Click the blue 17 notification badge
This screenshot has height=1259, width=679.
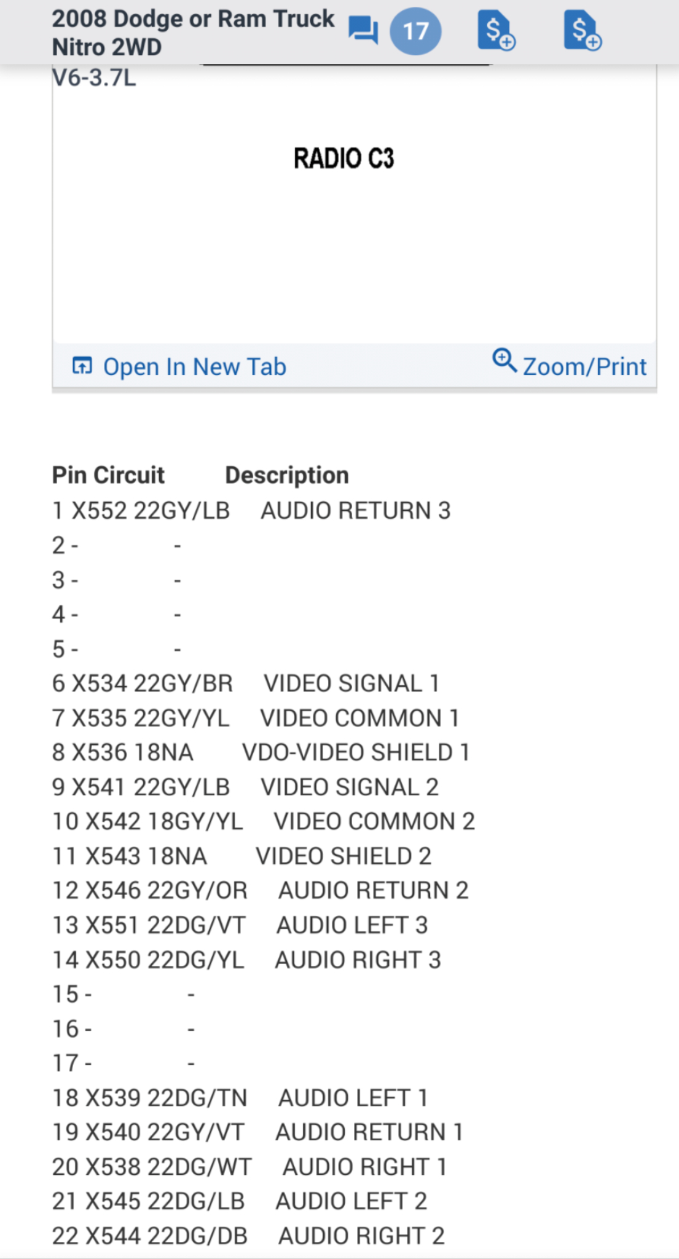click(415, 31)
